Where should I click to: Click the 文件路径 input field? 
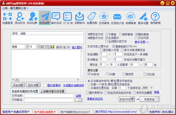click(x=49, y=100)
